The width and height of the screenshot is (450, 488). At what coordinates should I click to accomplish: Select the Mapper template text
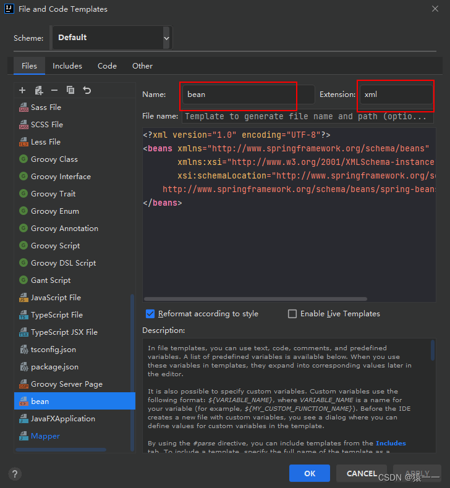pyautogui.click(x=45, y=436)
